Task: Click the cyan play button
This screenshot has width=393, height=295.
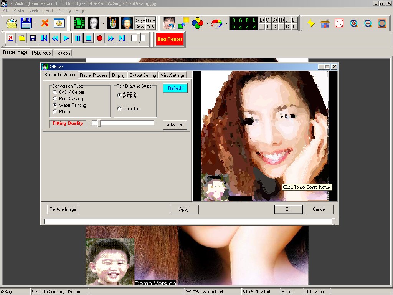Action: pyautogui.click(x=66, y=38)
